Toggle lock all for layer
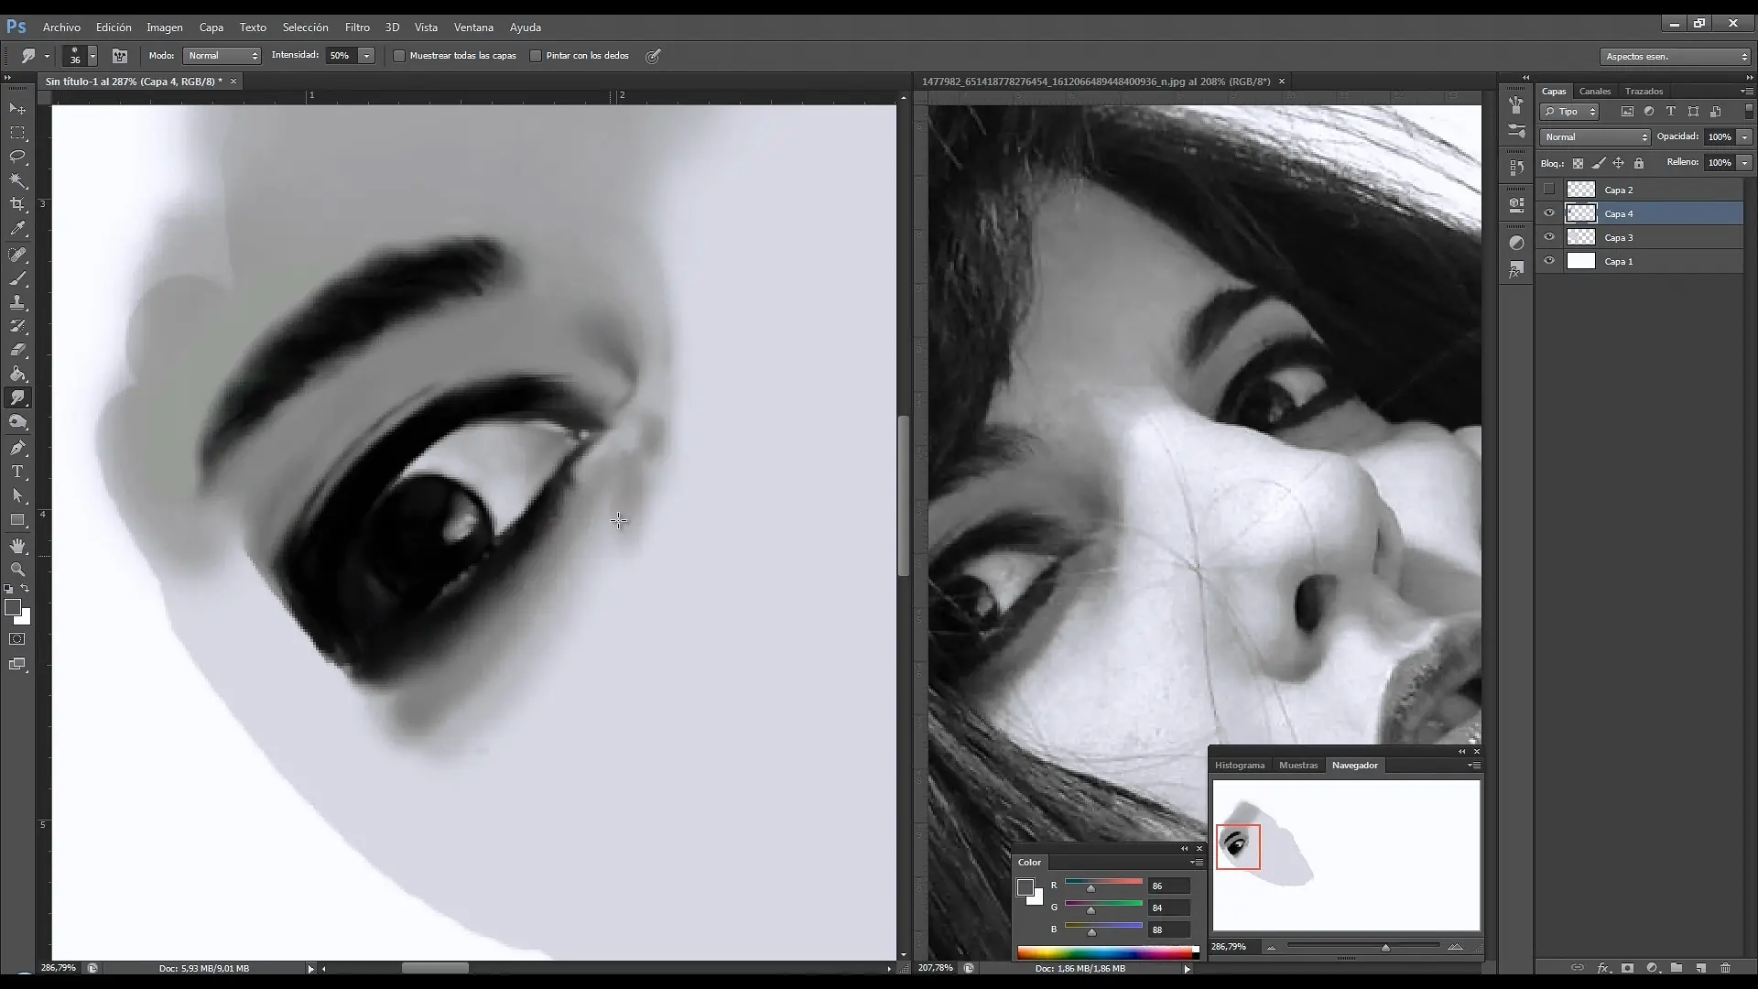The width and height of the screenshot is (1758, 989). [1639, 163]
